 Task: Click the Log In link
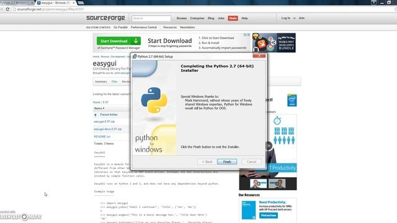click(x=286, y=18)
